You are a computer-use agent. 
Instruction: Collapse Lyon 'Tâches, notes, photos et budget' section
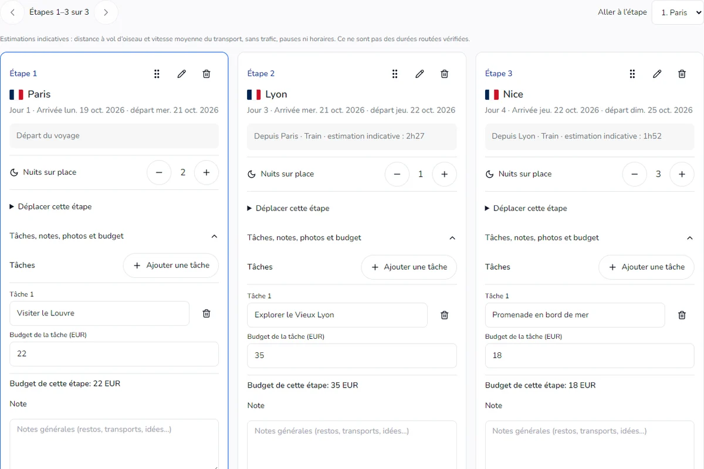coord(352,238)
